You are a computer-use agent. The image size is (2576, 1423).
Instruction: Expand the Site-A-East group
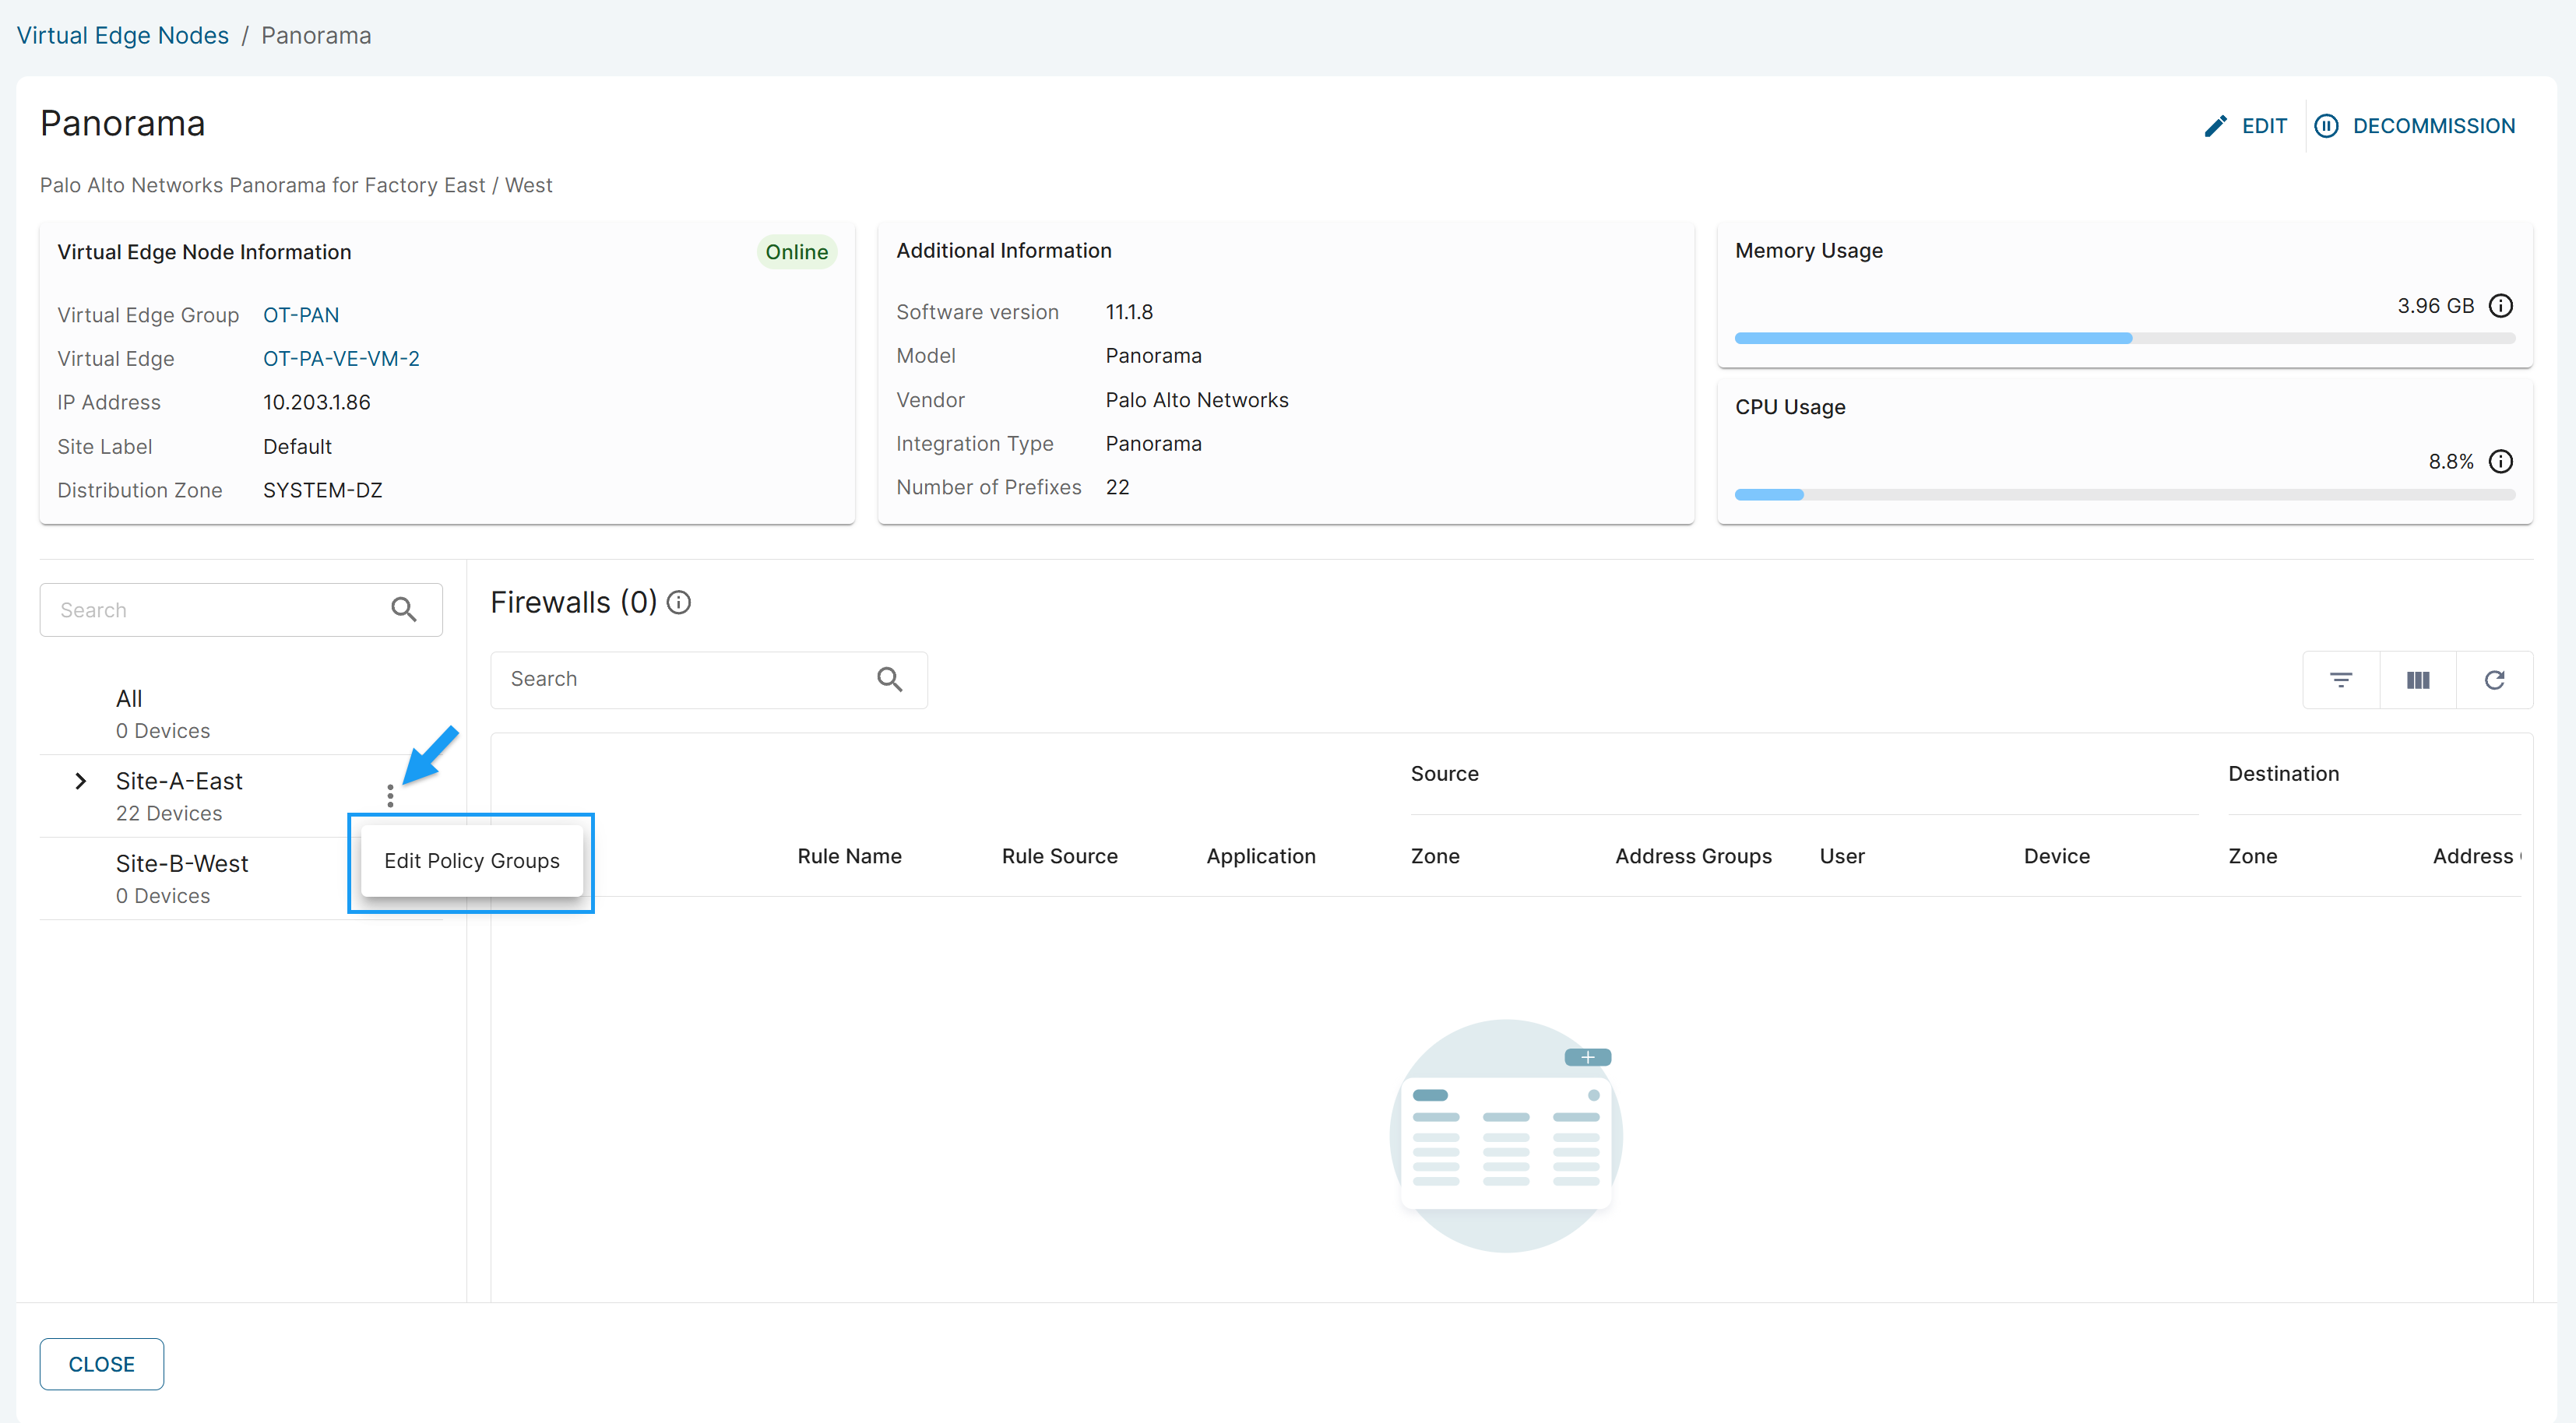pyautogui.click(x=81, y=781)
